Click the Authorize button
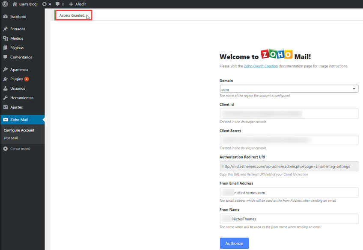Screen dimensions: 363x250 point(234,243)
